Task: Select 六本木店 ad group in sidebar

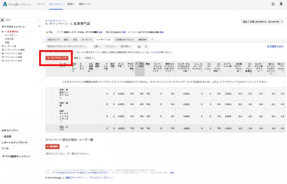Action: click(x=9, y=39)
